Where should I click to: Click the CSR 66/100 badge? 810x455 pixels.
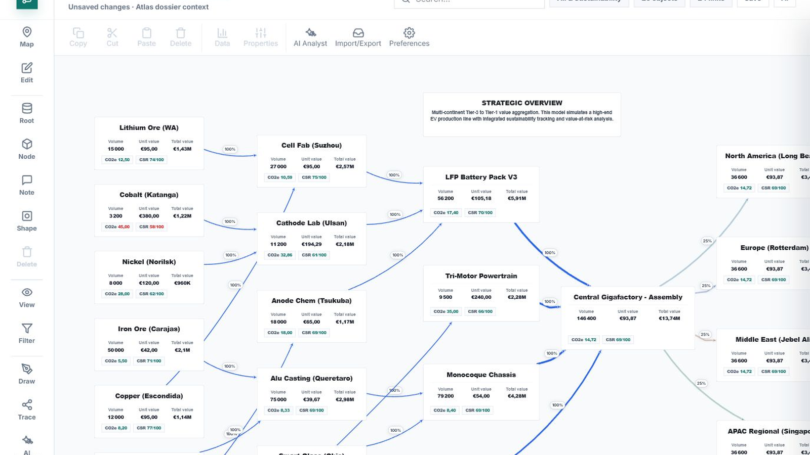480,311
